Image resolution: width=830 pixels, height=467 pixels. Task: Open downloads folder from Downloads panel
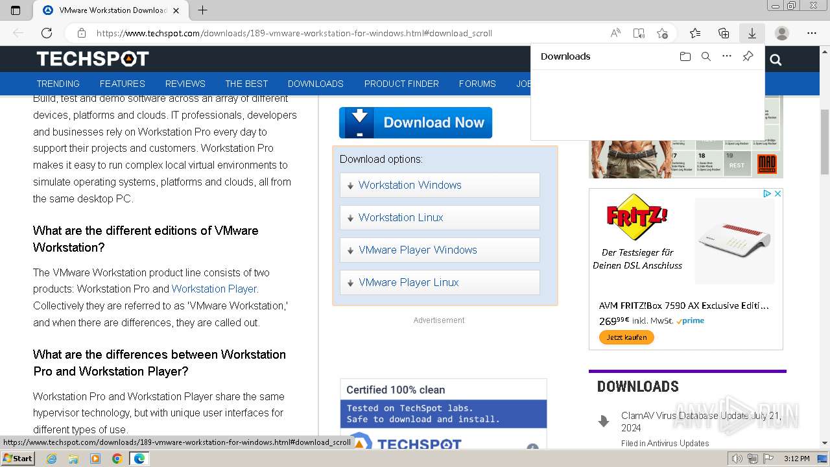[x=685, y=56]
